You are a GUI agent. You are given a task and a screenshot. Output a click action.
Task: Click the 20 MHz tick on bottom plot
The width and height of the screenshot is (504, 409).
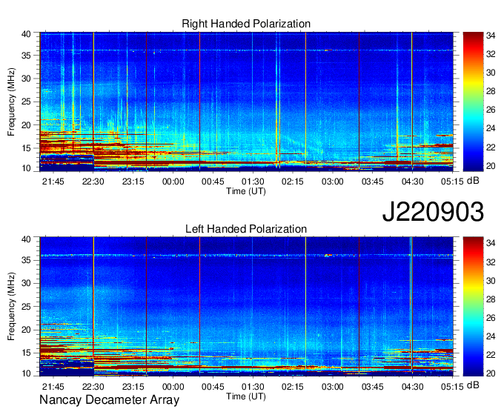click(x=27, y=330)
